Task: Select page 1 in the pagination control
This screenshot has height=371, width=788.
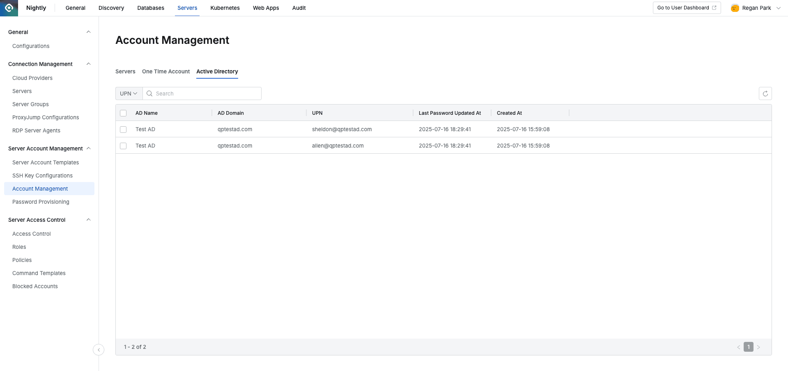Action: [x=748, y=347]
